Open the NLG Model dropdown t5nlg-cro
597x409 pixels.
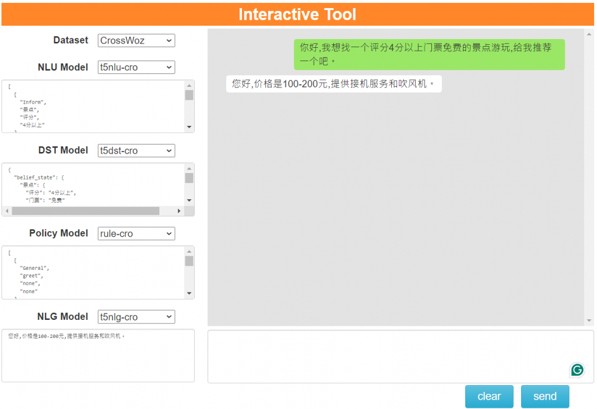pyautogui.click(x=136, y=317)
